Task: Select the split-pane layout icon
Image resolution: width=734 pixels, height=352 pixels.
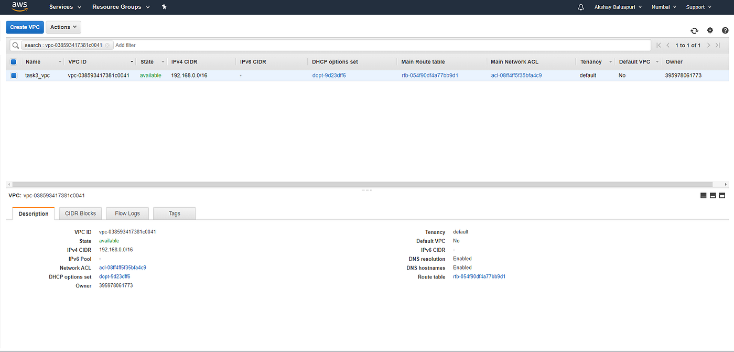Action: [713, 195]
